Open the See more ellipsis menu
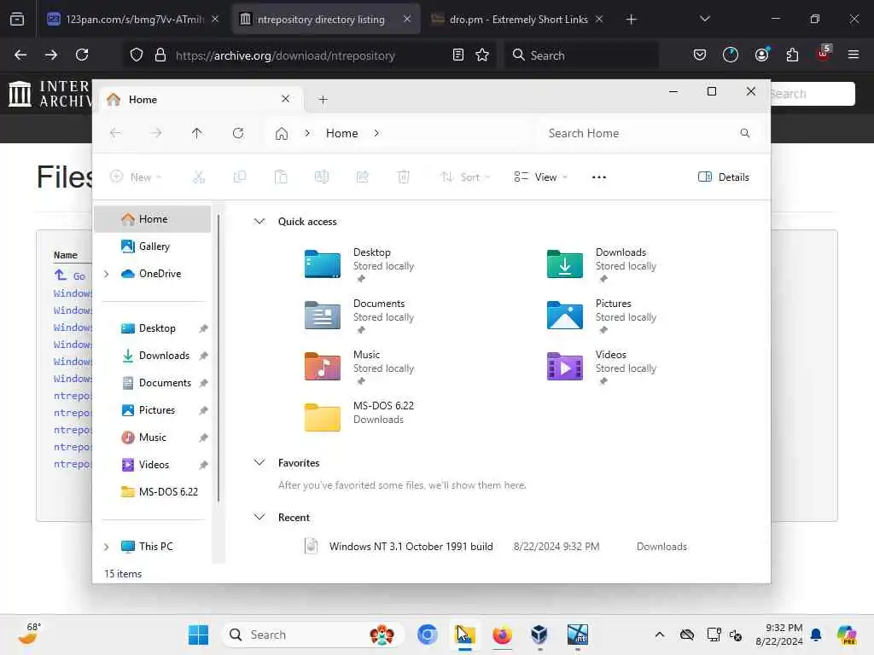 tap(598, 177)
